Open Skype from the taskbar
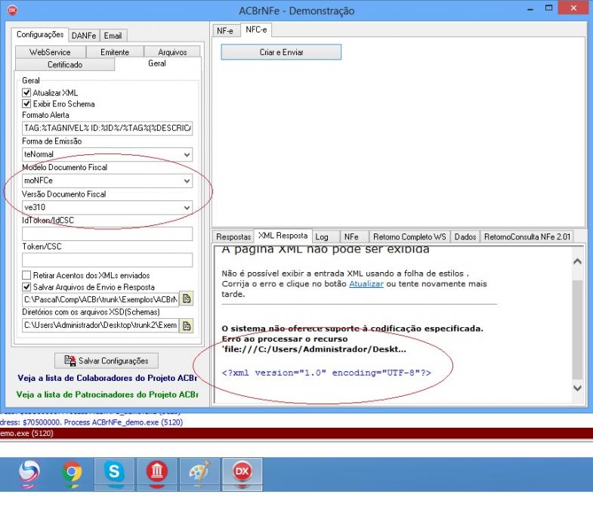The image size is (593, 529). 114,473
